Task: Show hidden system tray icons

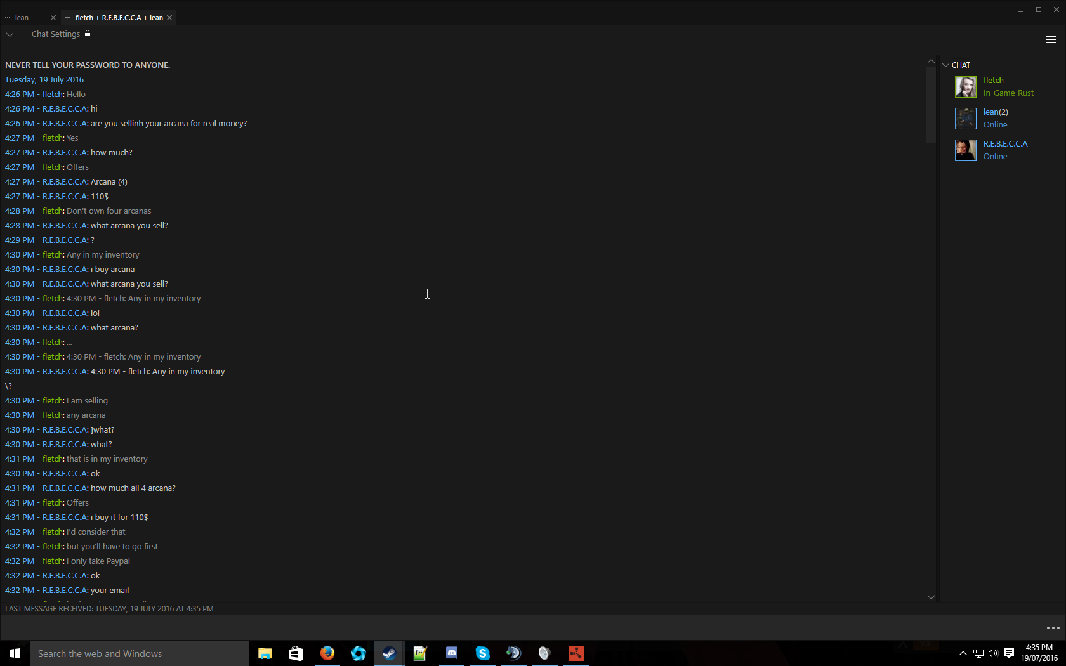Action: pyautogui.click(x=963, y=653)
